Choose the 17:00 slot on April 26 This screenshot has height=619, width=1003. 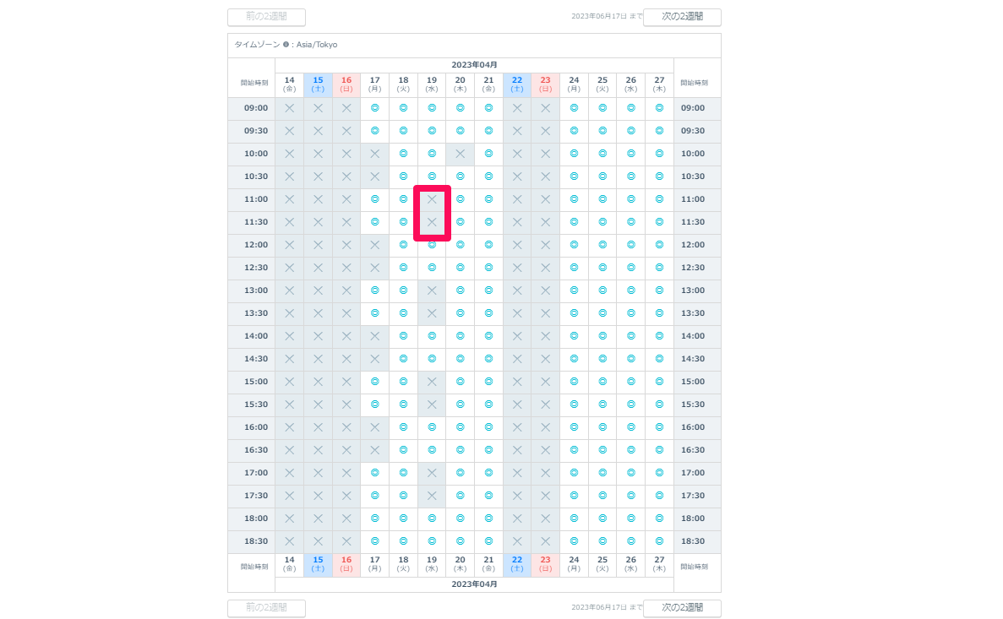coord(630,473)
